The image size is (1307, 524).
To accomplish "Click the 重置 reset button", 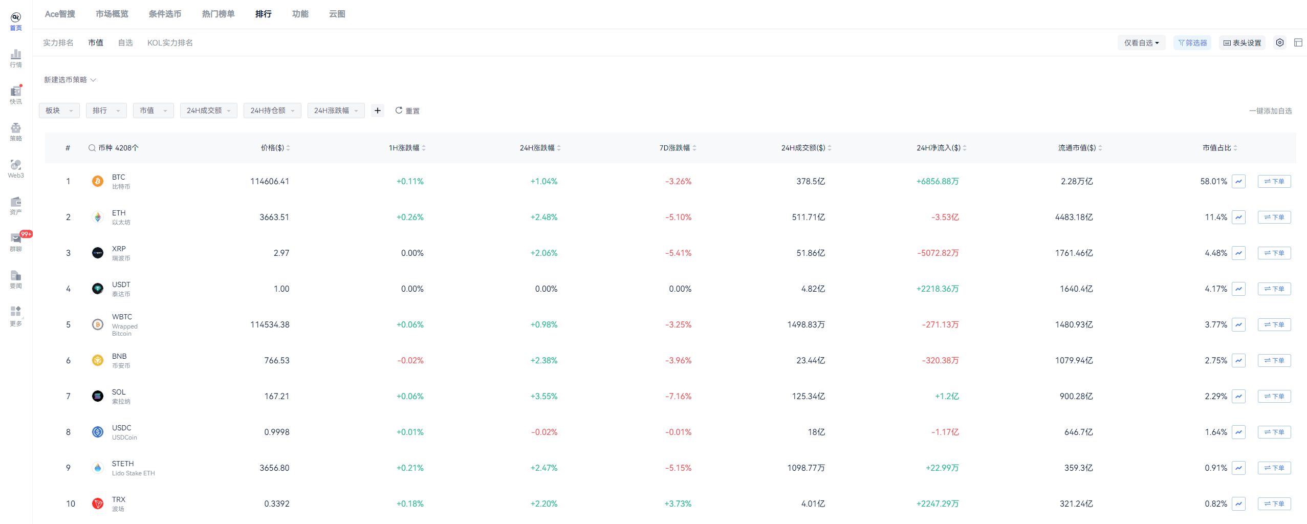I will coord(407,111).
